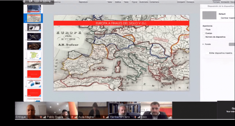Screen dimensions: 235x126
Task: Click Aula Magna's video tile
Action: coord(93,110)
